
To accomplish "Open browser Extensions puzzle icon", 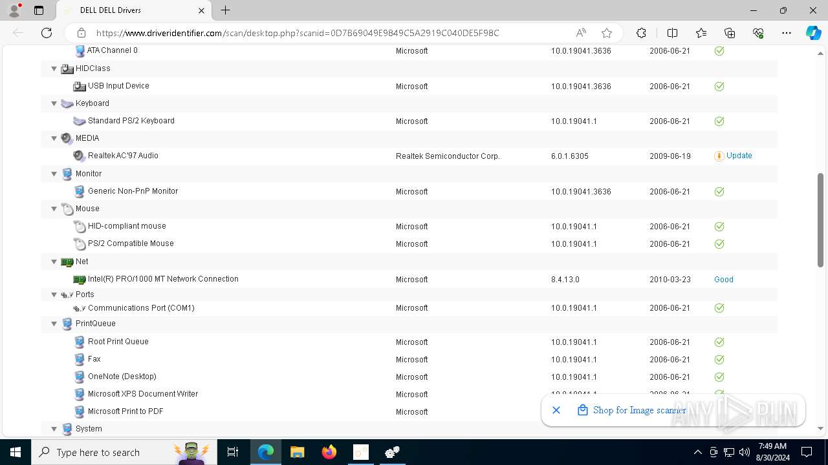I will tap(641, 33).
